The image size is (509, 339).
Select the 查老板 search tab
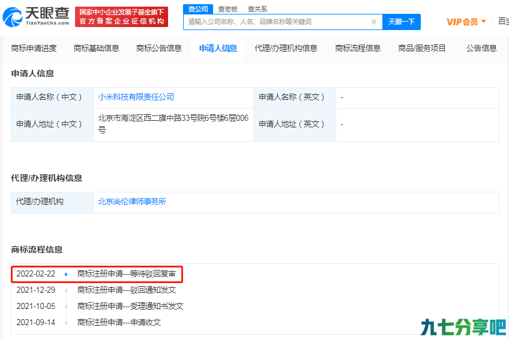click(x=227, y=9)
